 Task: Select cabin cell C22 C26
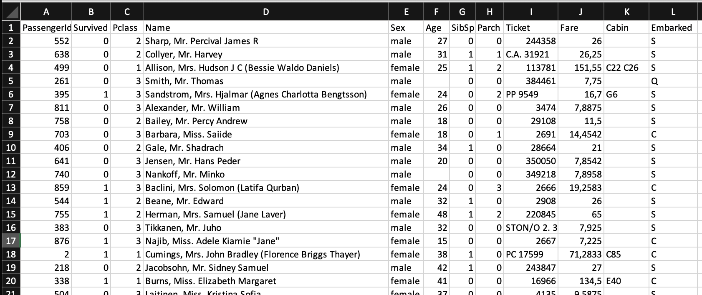626,67
